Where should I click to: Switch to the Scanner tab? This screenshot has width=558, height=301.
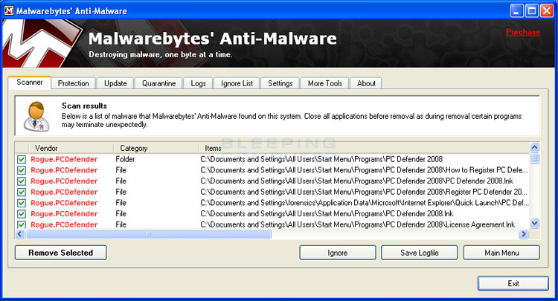(30, 82)
